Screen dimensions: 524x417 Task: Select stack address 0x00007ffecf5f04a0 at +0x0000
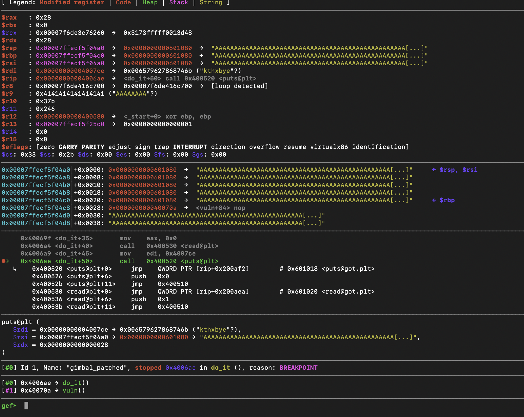click(36, 170)
